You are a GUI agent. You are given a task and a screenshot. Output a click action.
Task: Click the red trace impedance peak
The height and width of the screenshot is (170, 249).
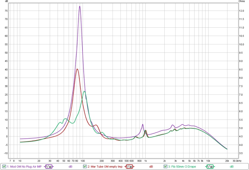coord(77,69)
